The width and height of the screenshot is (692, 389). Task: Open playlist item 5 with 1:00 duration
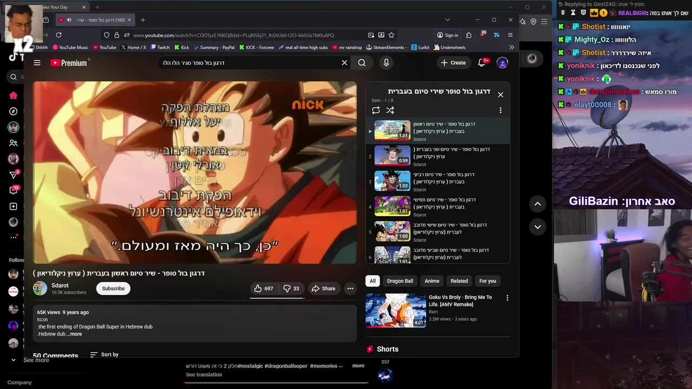point(438,231)
